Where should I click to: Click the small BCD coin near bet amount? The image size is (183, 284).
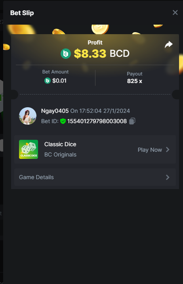click(x=47, y=81)
